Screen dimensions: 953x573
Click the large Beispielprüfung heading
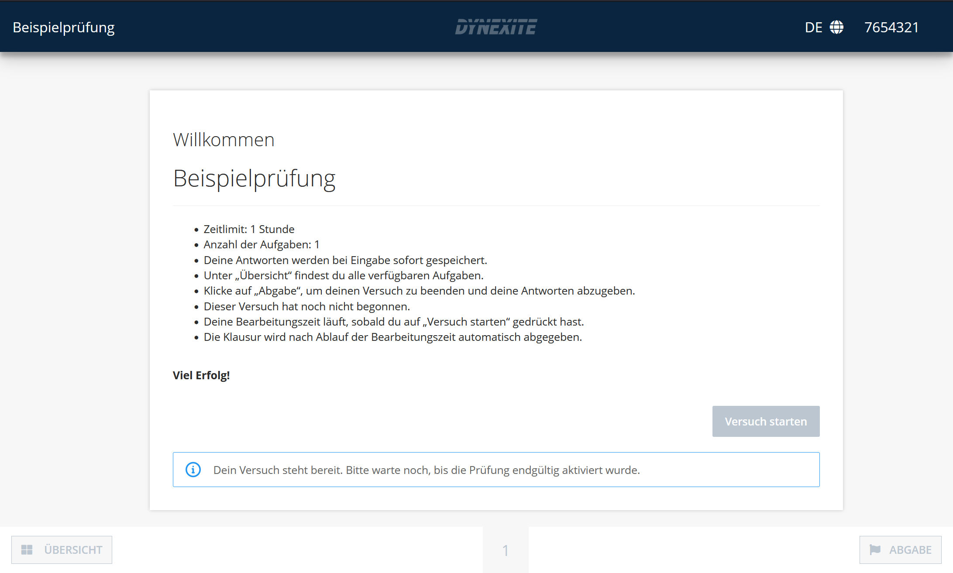254,178
